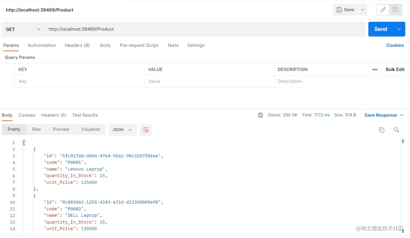Send the request to localhost Product endpoint

380,29
